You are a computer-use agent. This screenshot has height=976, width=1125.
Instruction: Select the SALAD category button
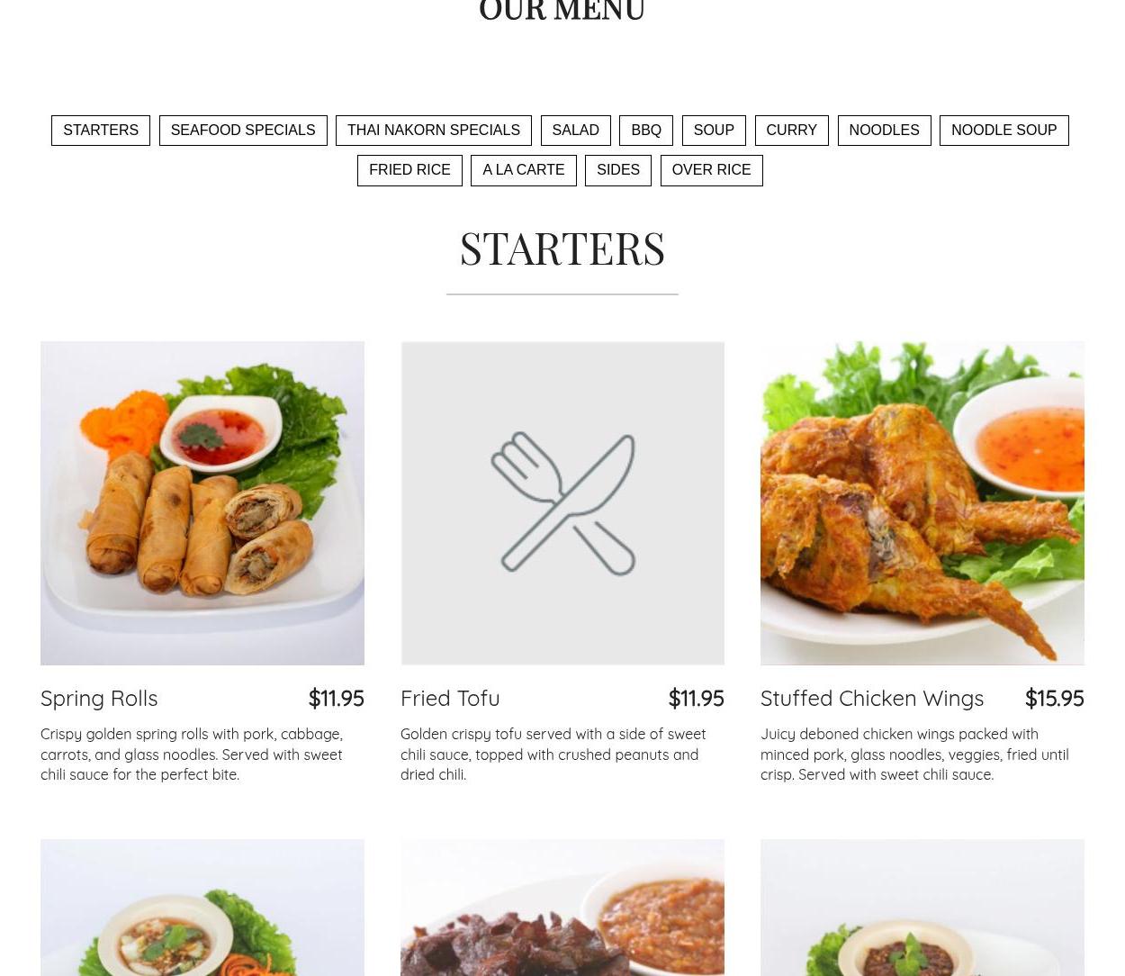575,131
